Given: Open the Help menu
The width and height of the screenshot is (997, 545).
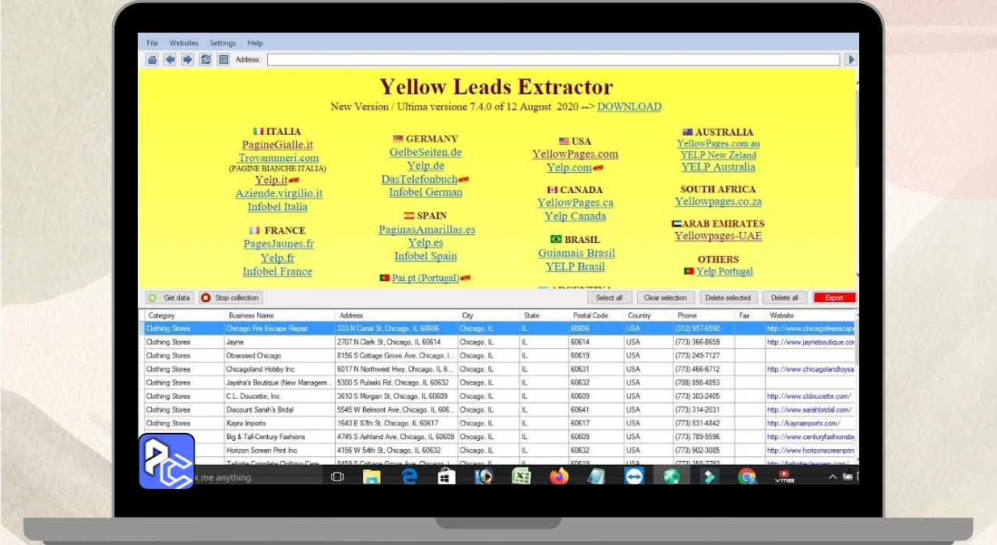Looking at the screenshot, I should tap(255, 43).
